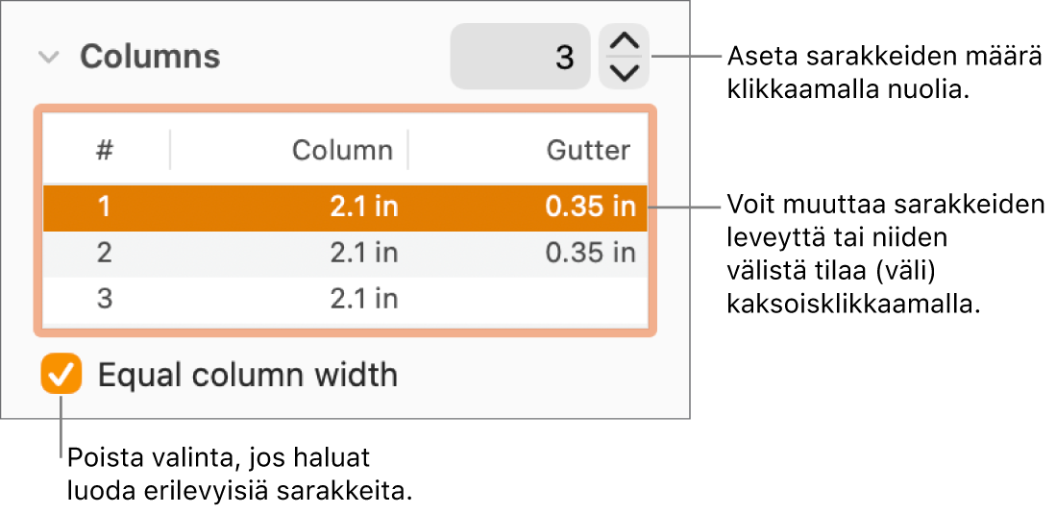Collapse the Columns section chevron
The width and height of the screenshot is (1056, 514).
click(48, 58)
